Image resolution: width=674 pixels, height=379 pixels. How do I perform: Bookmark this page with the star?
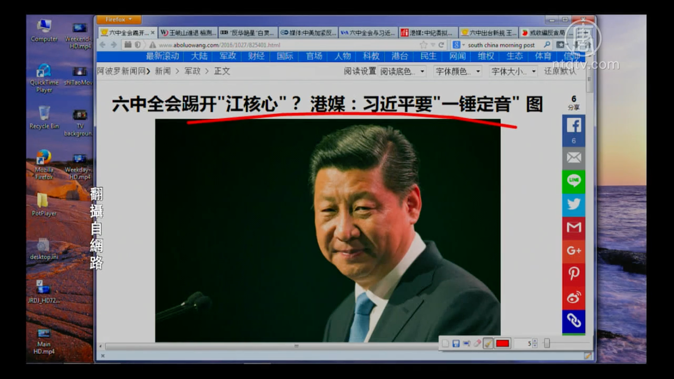click(x=423, y=45)
